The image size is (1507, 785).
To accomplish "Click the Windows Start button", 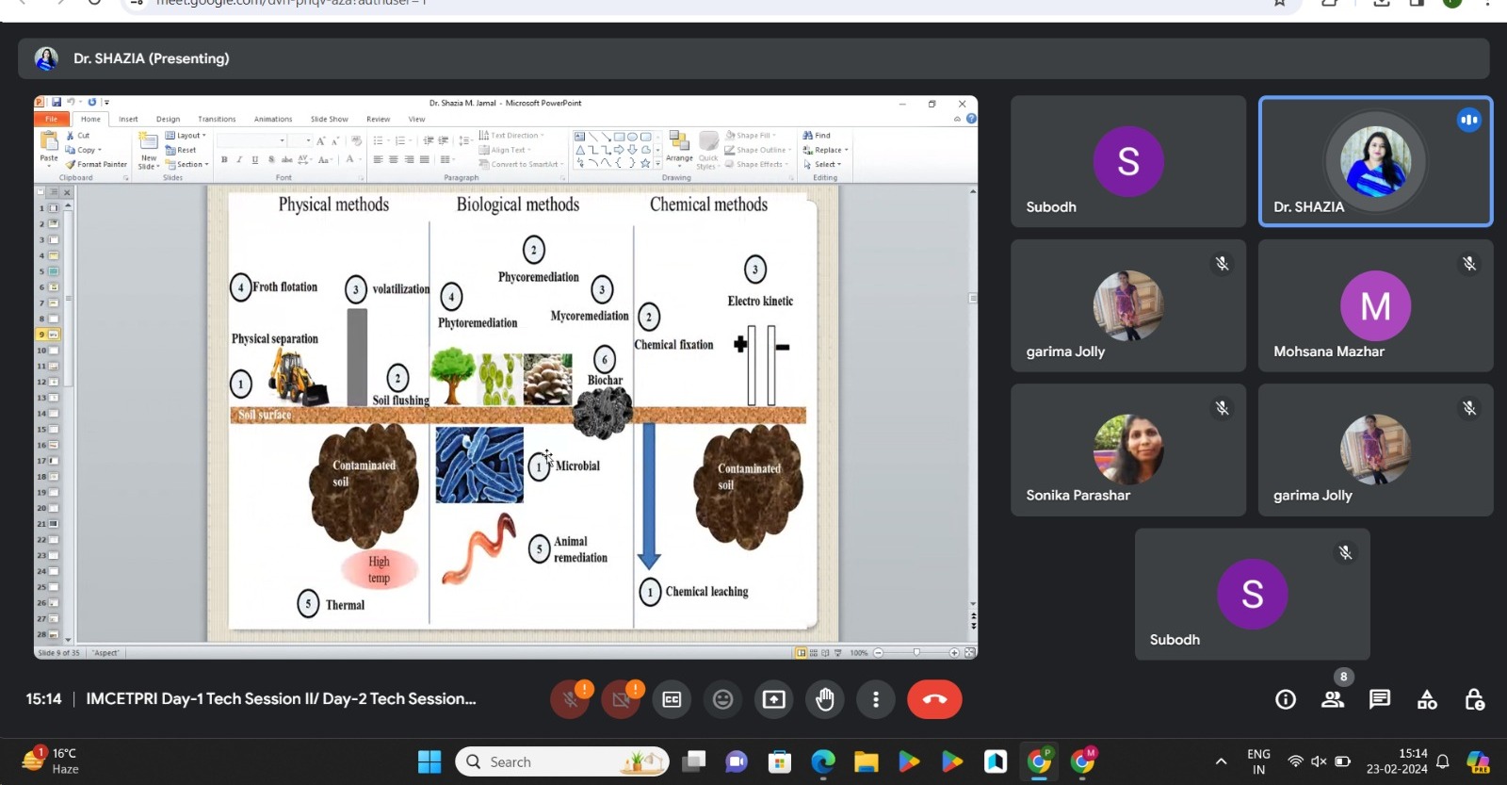I will (x=429, y=761).
